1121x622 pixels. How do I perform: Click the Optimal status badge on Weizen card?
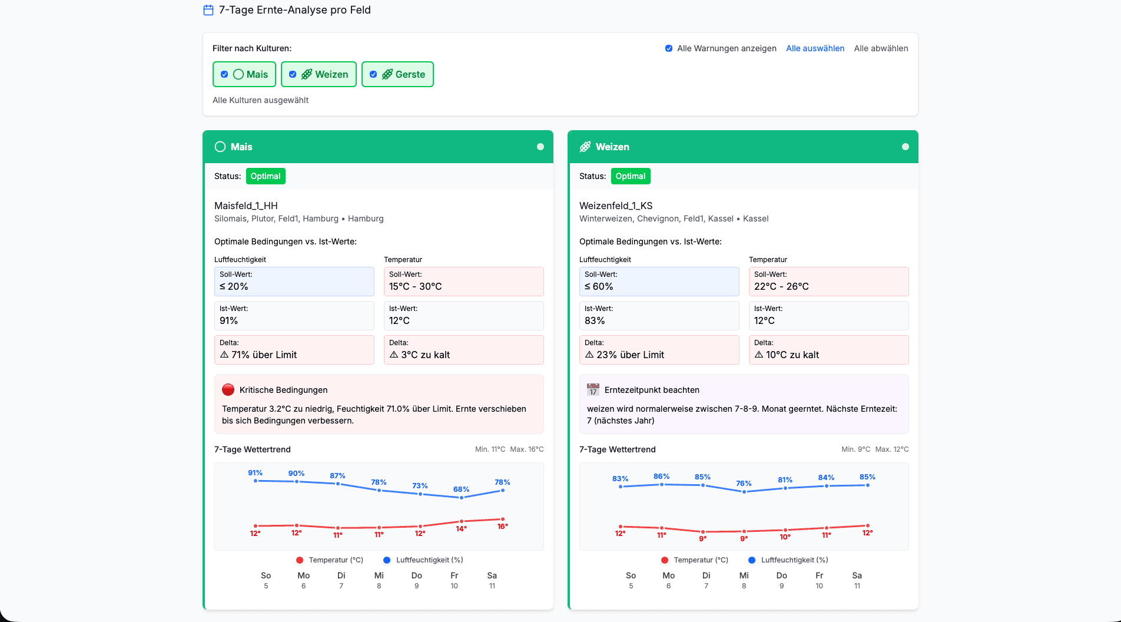click(631, 176)
